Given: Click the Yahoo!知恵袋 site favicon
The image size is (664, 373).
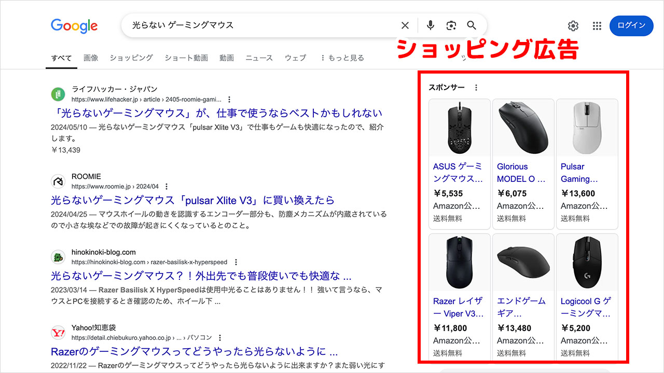Looking at the screenshot, I should click(58, 333).
